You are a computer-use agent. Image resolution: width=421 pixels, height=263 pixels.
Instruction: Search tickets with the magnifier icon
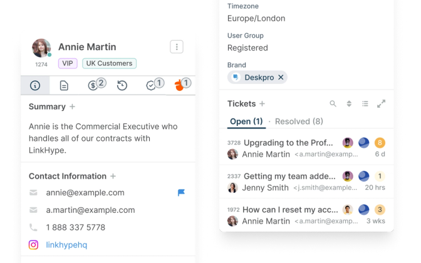333,104
